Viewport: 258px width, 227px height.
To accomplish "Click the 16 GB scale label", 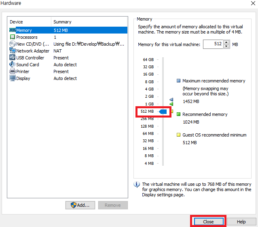I will click(148, 74).
